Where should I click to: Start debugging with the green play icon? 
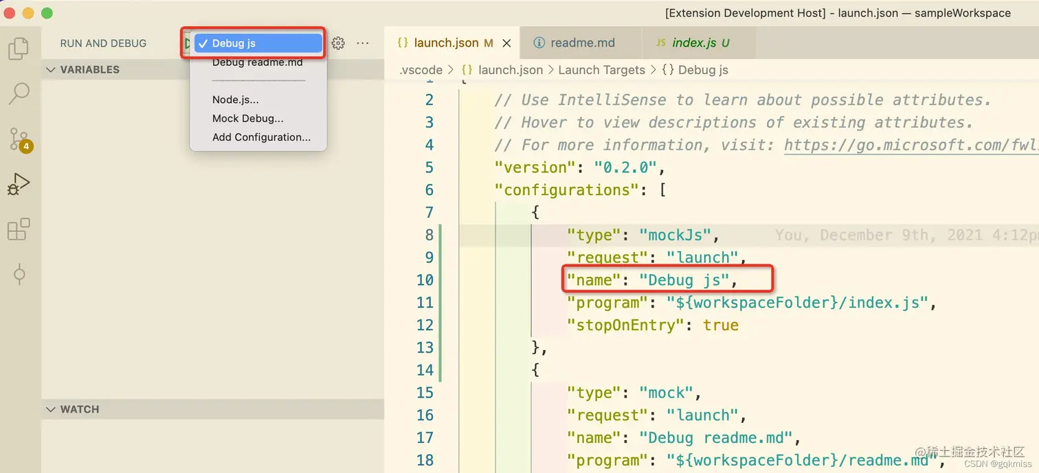[187, 43]
